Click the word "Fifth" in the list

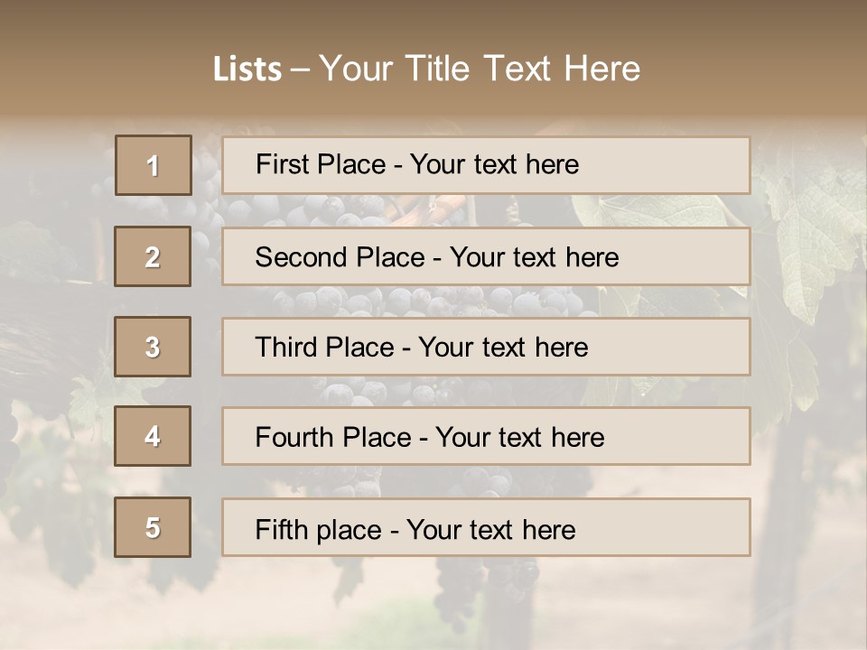pyautogui.click(x=282, y=529)
